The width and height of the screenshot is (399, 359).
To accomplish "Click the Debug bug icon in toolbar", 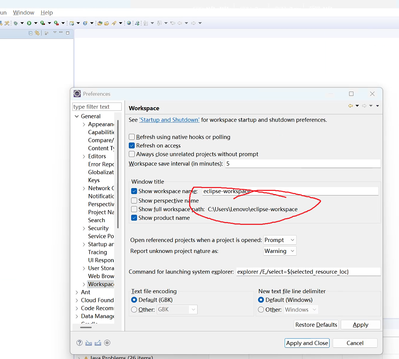I will pos(16,23).
